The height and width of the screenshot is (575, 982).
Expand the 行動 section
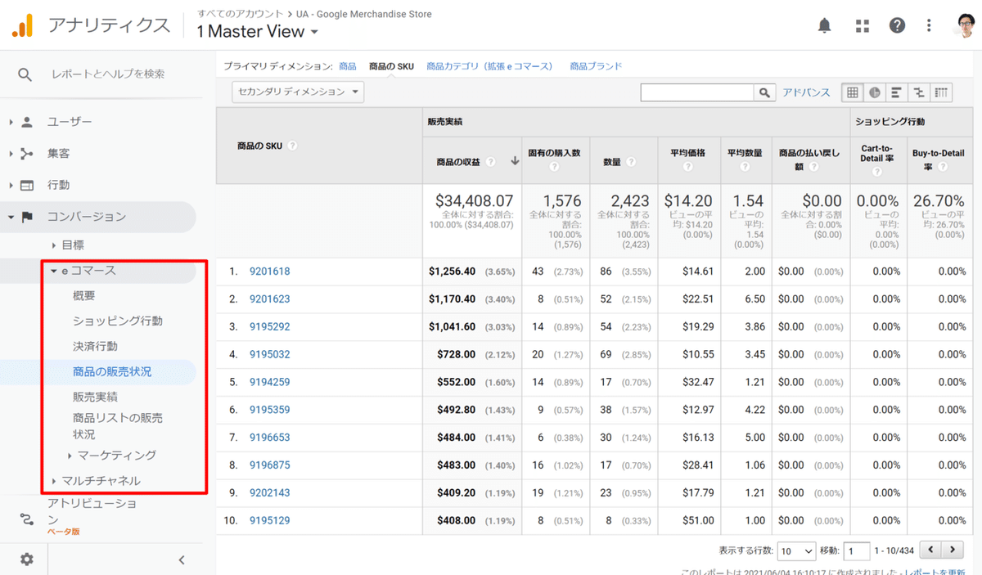coord(11,185)
